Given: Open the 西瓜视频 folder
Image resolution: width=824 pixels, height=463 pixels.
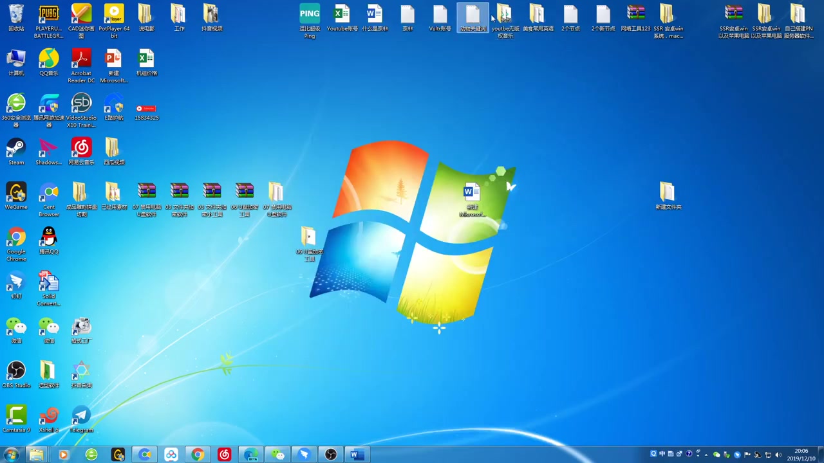Looking at the screenshot, I should click(114, 152).
